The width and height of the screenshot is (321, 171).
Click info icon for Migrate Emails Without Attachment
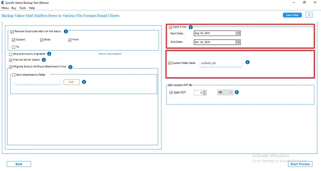pyautogui.click(x=70, y=67)
